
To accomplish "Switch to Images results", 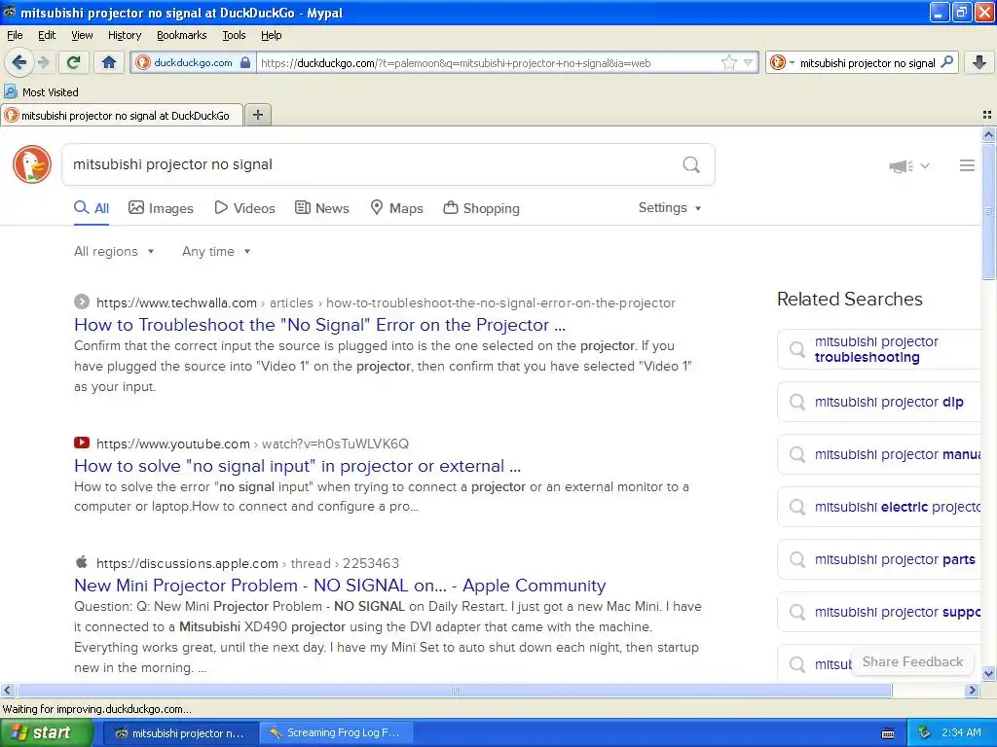I will pos(161,208).
